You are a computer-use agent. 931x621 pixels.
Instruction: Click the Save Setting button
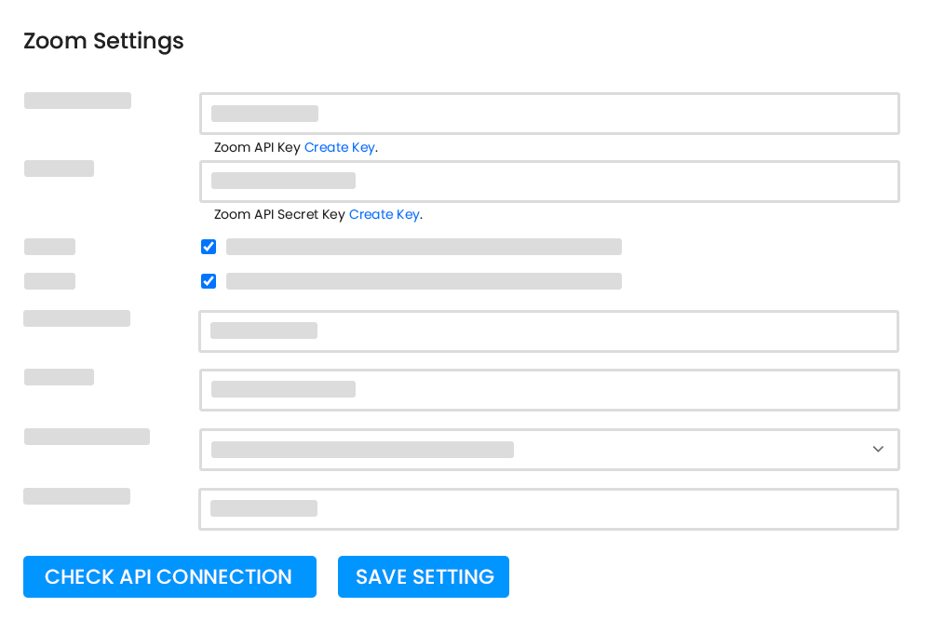coord(424,576)
